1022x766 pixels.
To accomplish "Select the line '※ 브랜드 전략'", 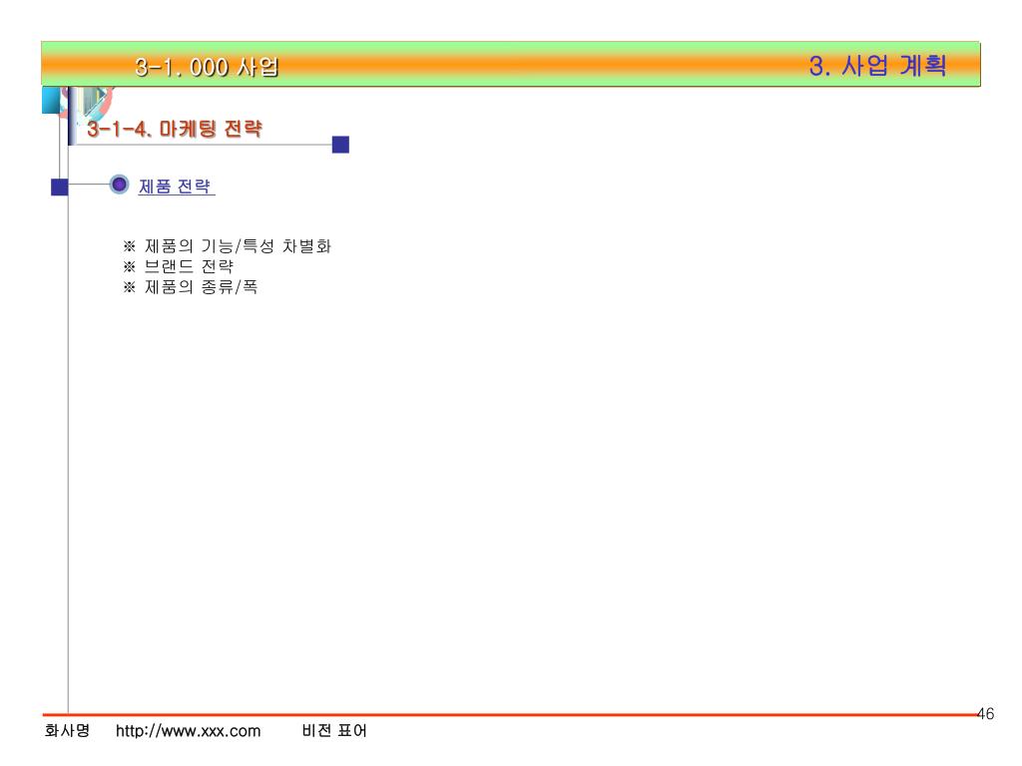I will (x=178, y=266).
